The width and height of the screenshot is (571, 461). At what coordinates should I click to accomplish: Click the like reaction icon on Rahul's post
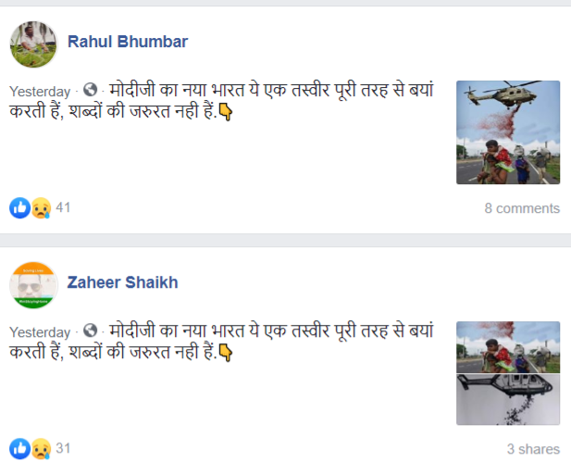point(19,208)
